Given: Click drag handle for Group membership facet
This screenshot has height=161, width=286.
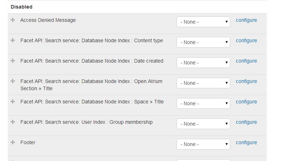Looking at the screenshot, I should 13,122.
